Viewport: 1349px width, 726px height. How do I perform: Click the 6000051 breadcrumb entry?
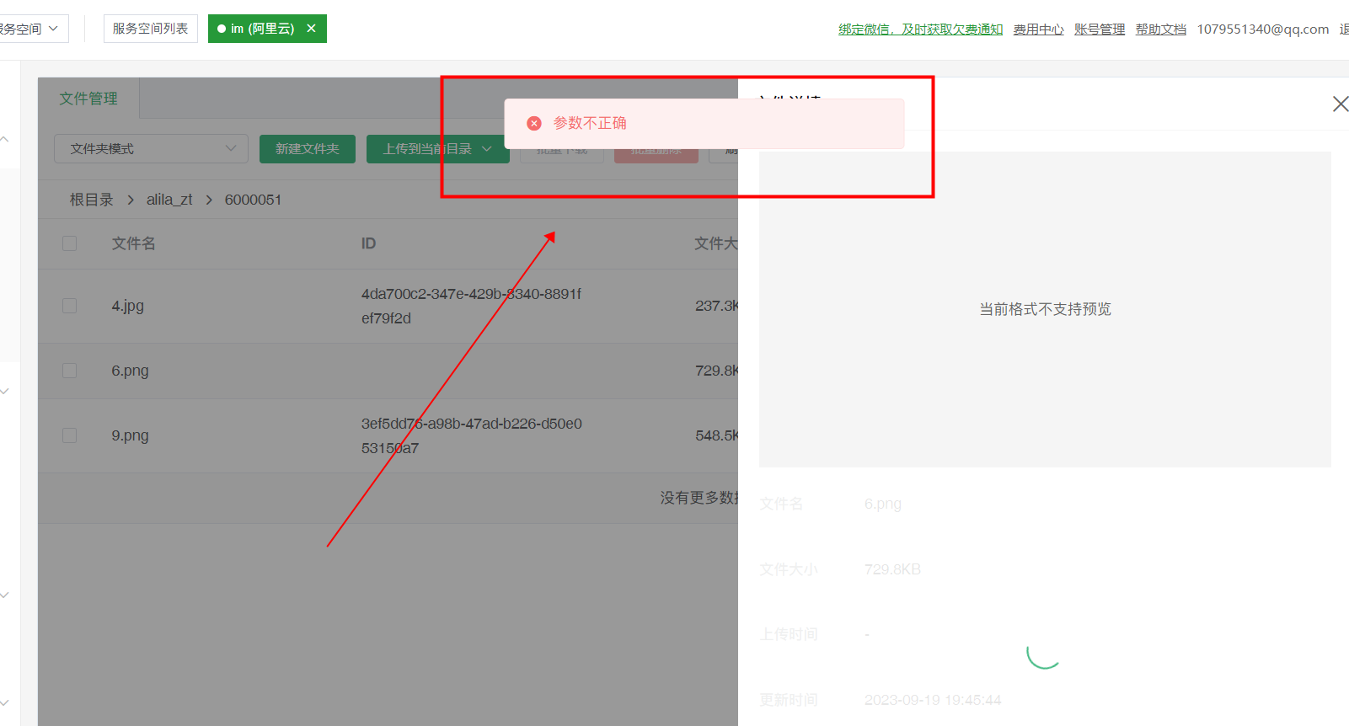(253, 200)
